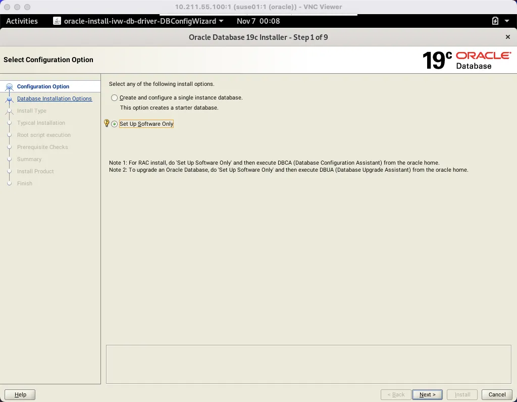
Task: Click the Database Installation Options milestone icon
Action: pos(10,98)
